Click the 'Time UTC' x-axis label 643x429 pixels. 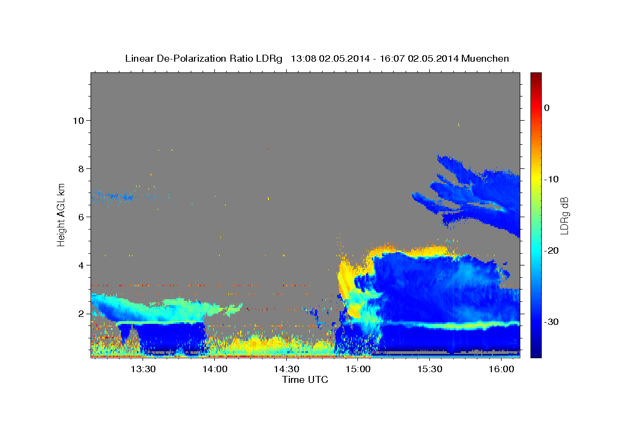tap(305, 380)
